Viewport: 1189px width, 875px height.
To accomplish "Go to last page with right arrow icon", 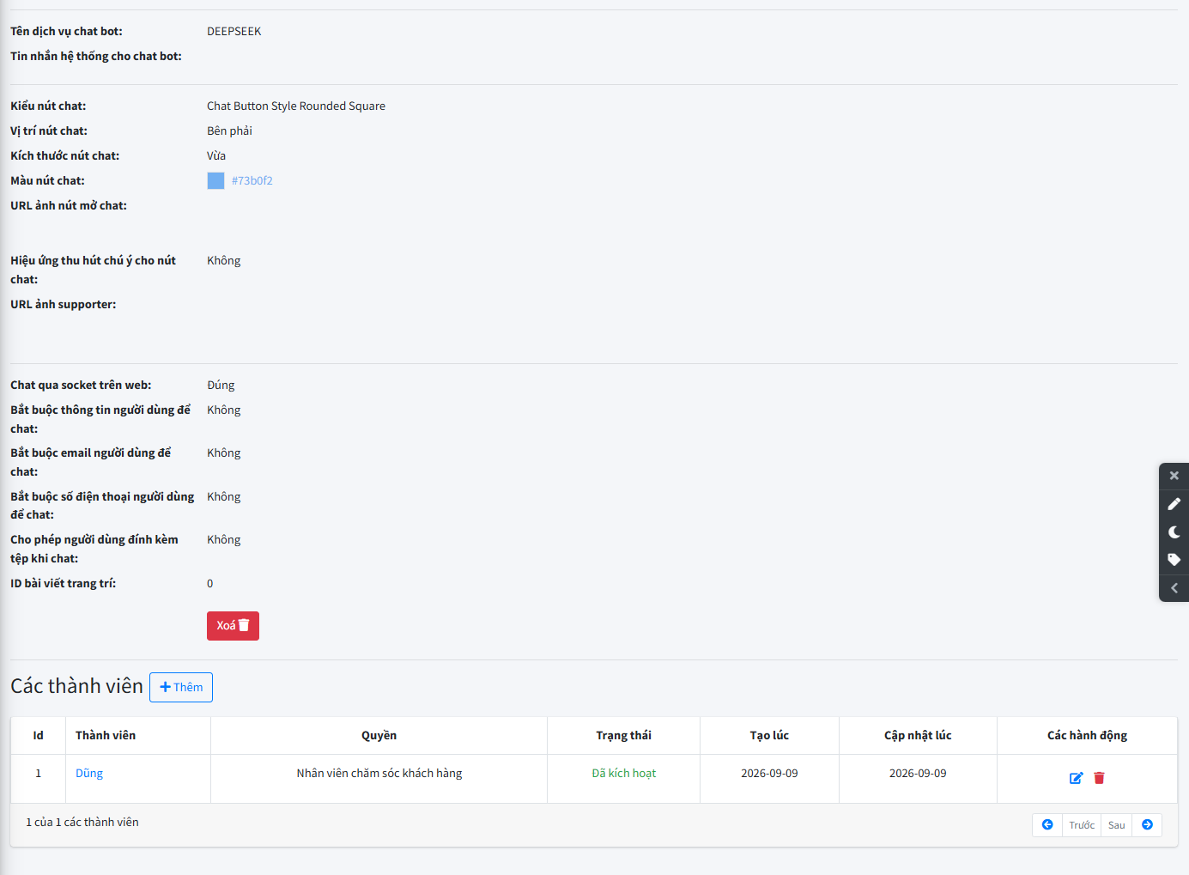I will click(x=1147, y=825).
